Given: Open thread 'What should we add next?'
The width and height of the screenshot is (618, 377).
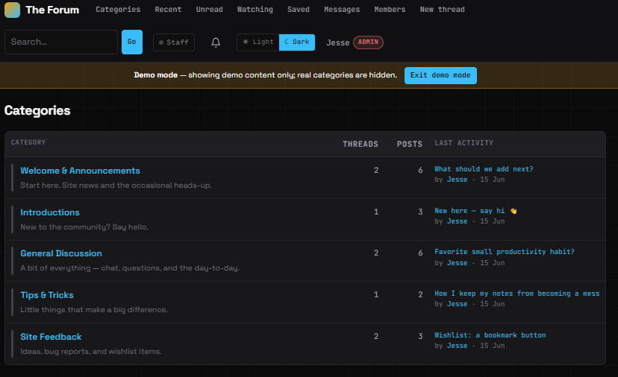Looking at the screenshot, I should click(x=484, y=169).
